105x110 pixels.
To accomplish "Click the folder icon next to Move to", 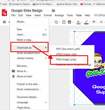I will click(x=14, y=71).
